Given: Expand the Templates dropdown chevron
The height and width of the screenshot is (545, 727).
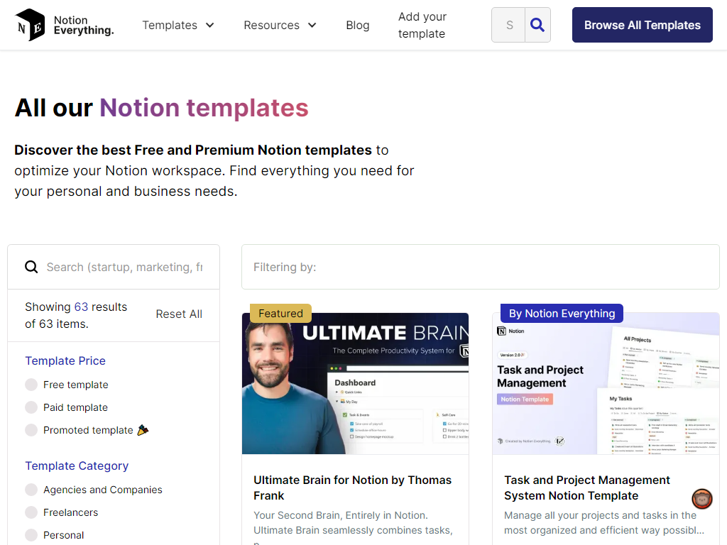Looking at the screenshot, I should tap(210, 25).
